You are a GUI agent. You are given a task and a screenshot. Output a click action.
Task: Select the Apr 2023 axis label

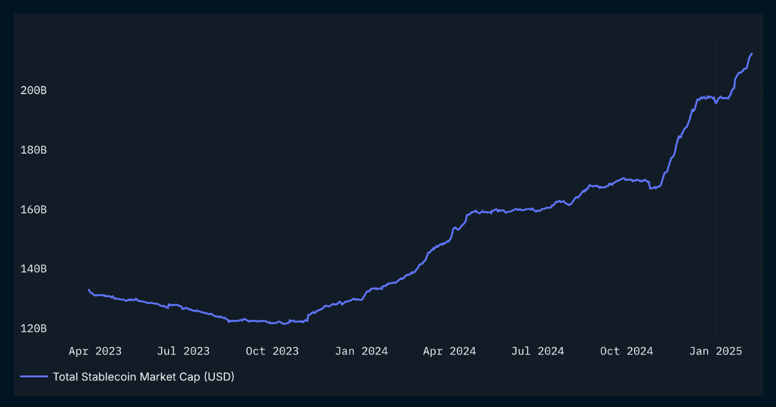tap(95, 351)
